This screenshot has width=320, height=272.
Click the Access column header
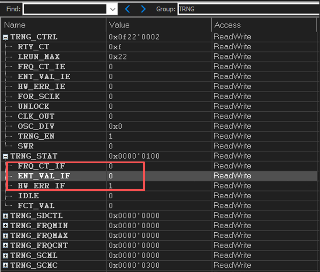[264, 25]
